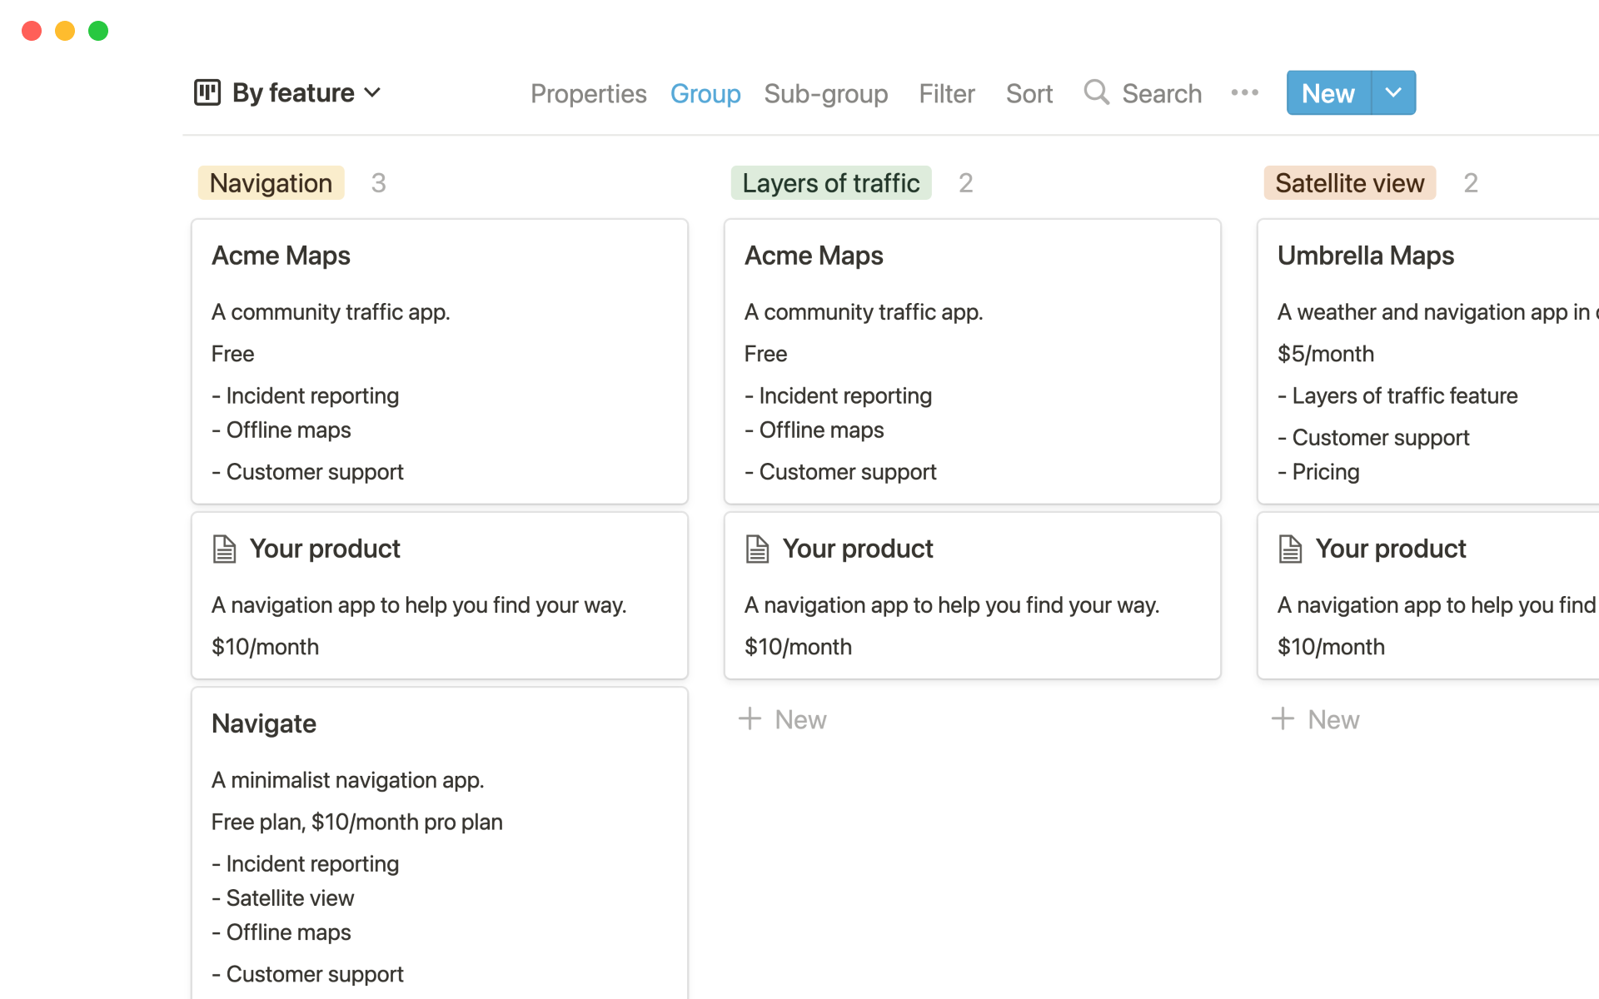Click the plus icon under Satellite view

[x=1281, y=719]
